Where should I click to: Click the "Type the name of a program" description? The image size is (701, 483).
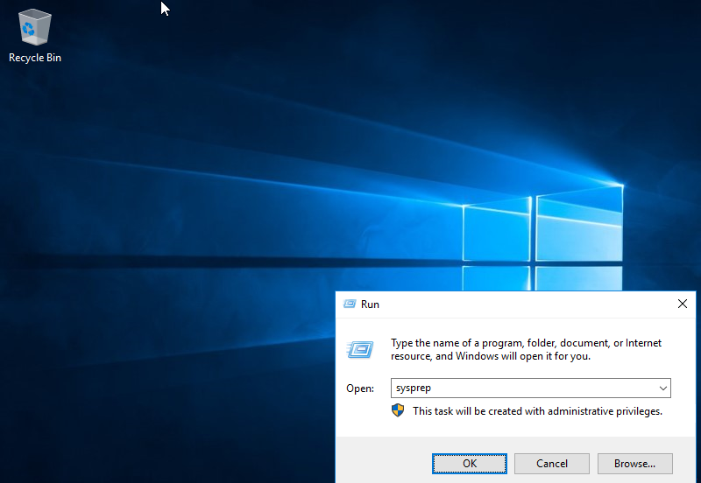click(527, 349)
